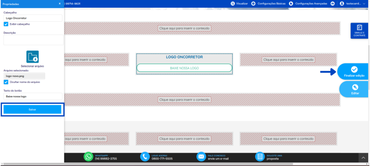Toggle the Ocultar nome do arquivo checkbox
This screenshot has height=166, width=370.
point(6,82)
